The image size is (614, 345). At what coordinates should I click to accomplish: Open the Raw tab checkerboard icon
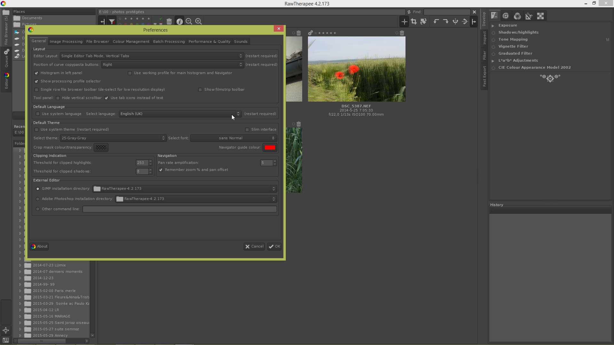tap(540, 16)
